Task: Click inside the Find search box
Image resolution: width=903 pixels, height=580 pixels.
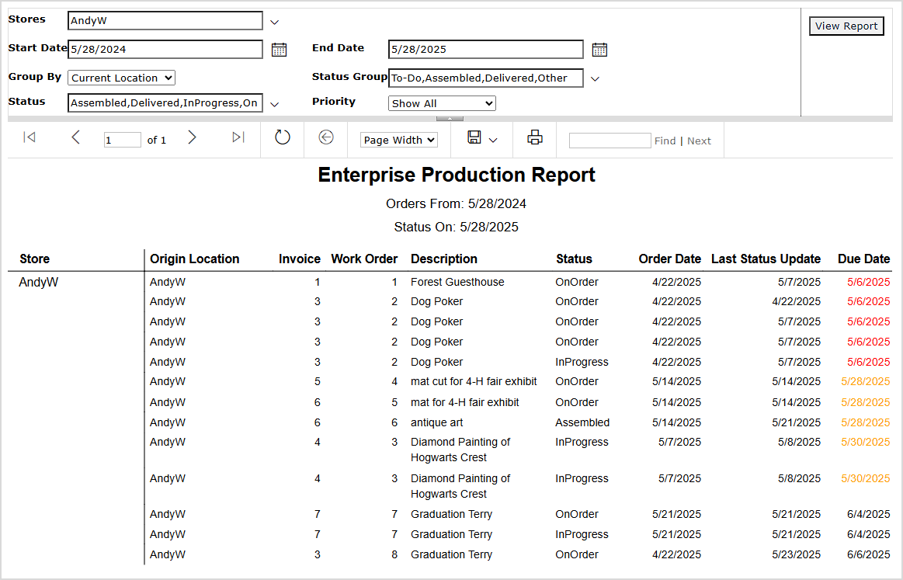Action: (610, 141)
